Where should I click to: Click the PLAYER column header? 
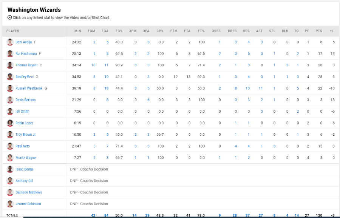(x=13, y=31)
